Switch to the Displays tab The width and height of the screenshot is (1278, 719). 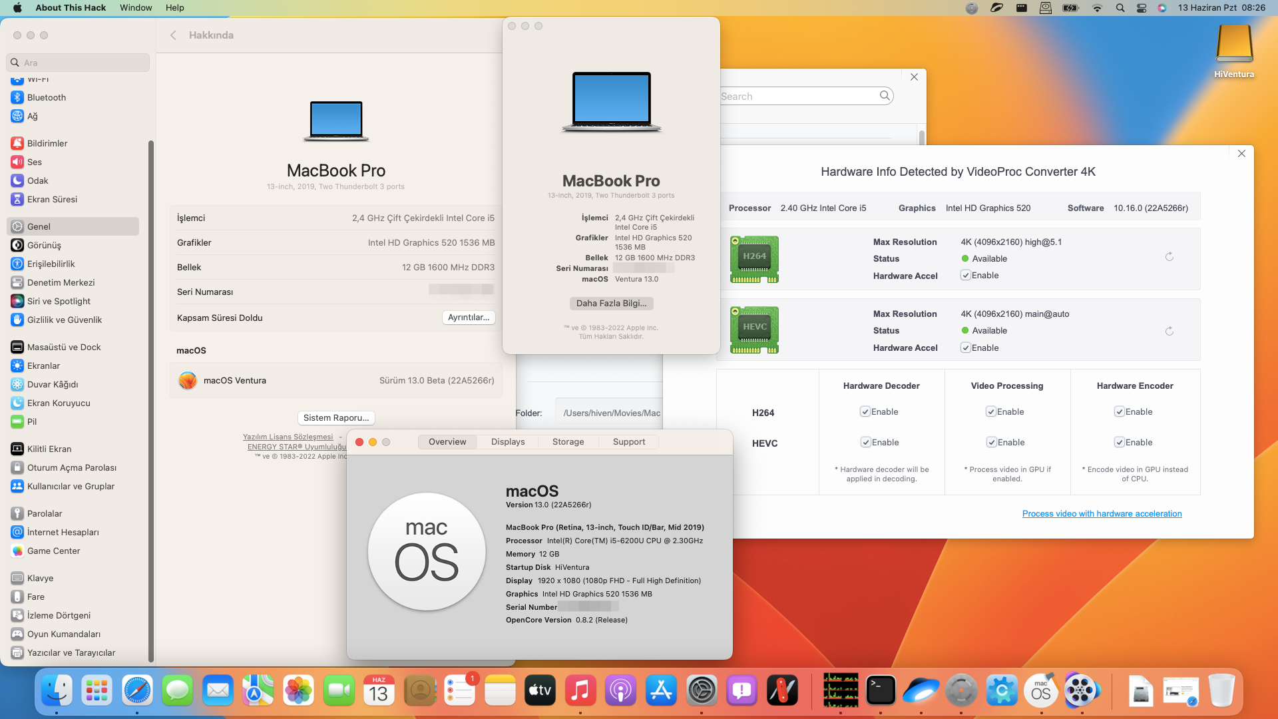click(x=508, y=442)
